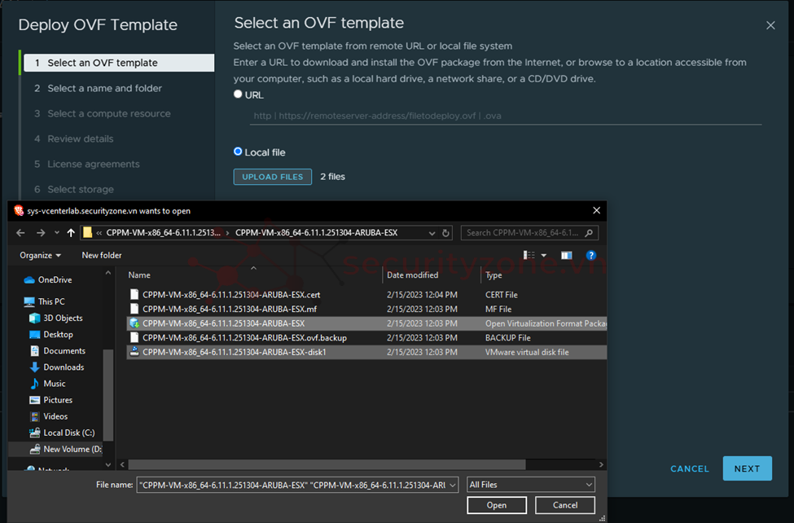Click the Open button

point(497,505)
